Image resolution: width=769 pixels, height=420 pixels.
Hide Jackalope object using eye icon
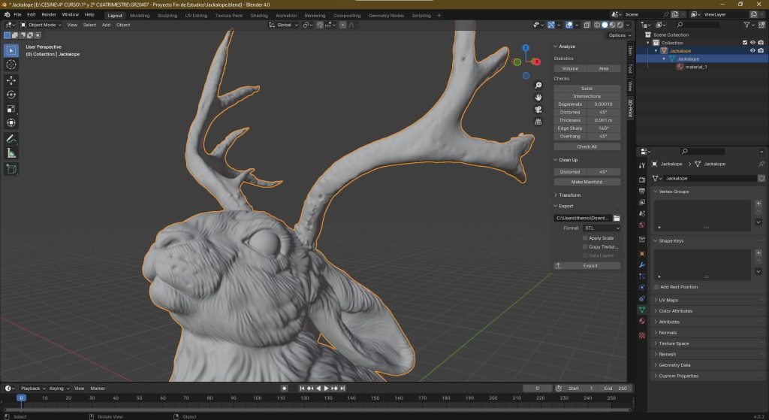tap(752, 50)
